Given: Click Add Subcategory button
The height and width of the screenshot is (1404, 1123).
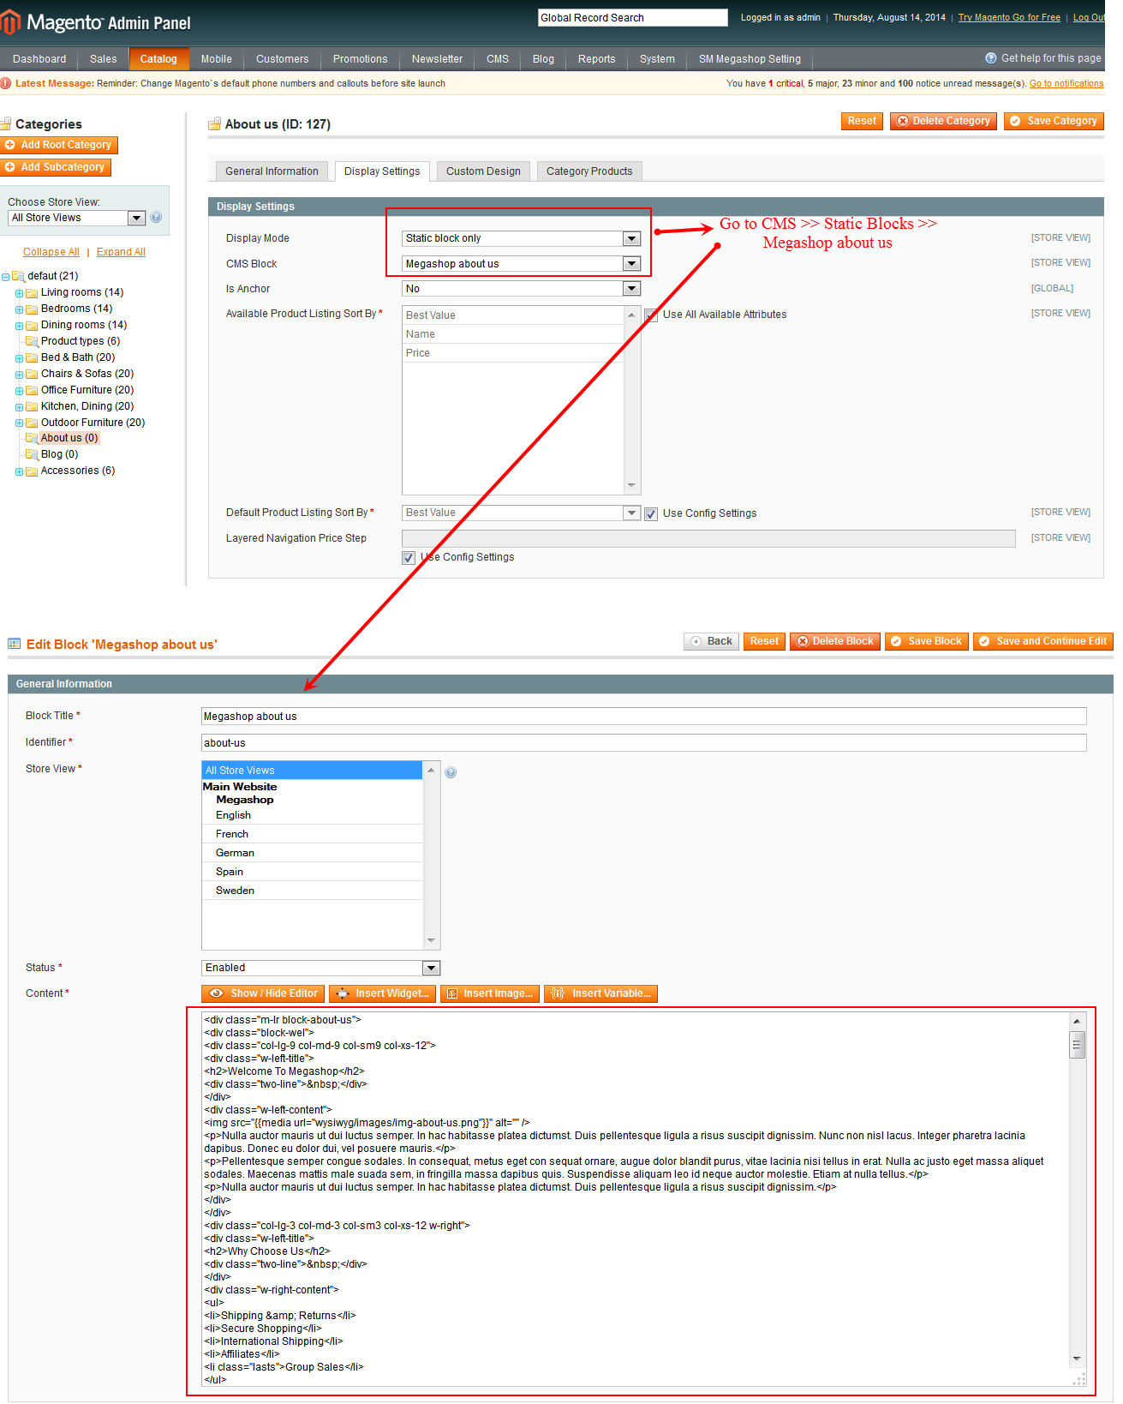Looking at the screenshot, I should [56, 167].
